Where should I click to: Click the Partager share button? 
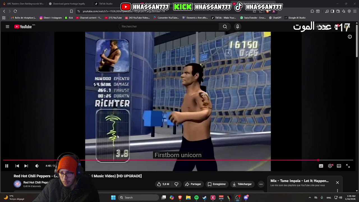tap(193, 184)
